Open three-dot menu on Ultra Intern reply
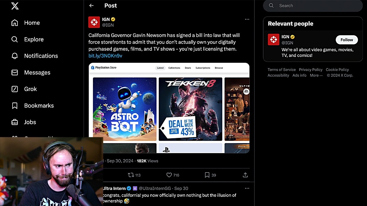The height and width of the screenshot is (206, 367). pyautogui.click(x=247, y=188)
